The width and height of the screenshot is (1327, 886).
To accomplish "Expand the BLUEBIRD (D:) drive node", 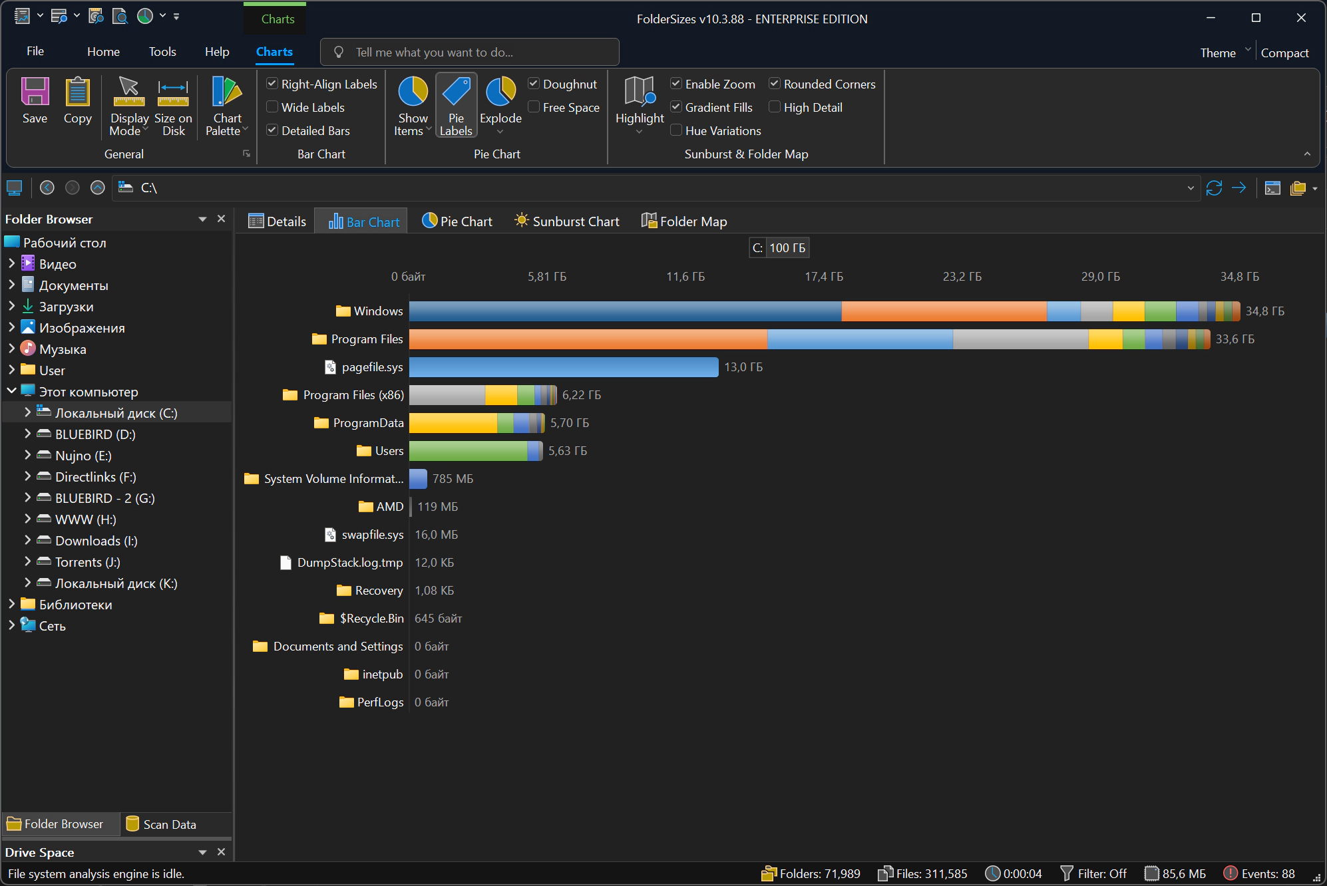I will tap(27, 434).
